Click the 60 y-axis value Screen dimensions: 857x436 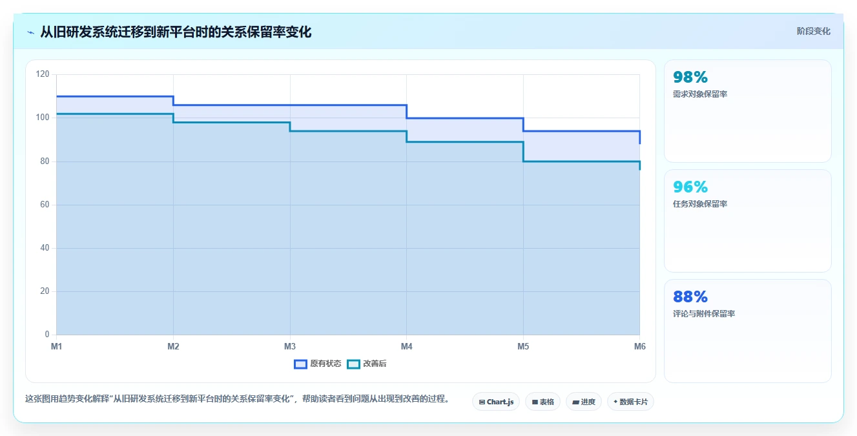point(45,205)
